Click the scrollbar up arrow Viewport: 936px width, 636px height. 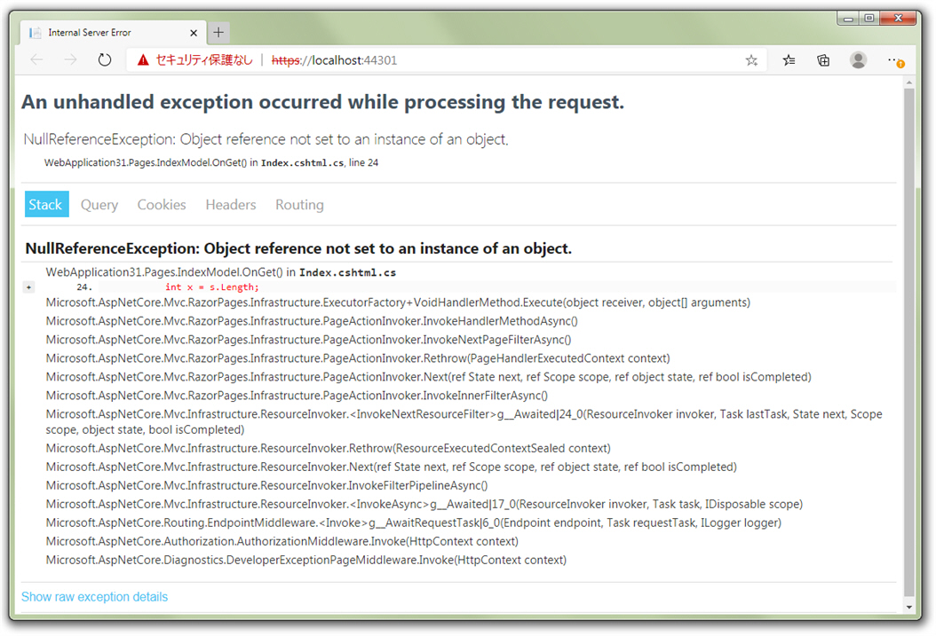pyautogui.click(x=909, y=82)
